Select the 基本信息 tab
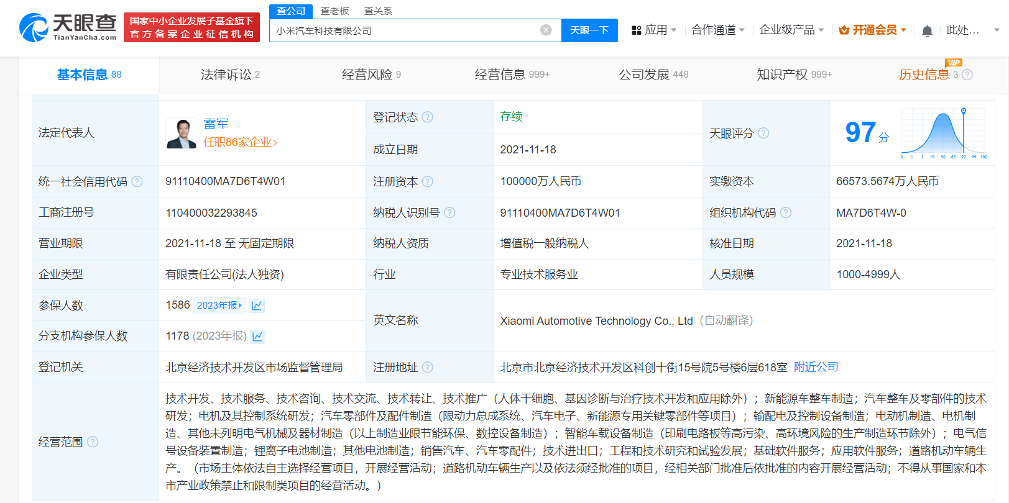This screenshot has width=1009, height=503. coord(89,75)
